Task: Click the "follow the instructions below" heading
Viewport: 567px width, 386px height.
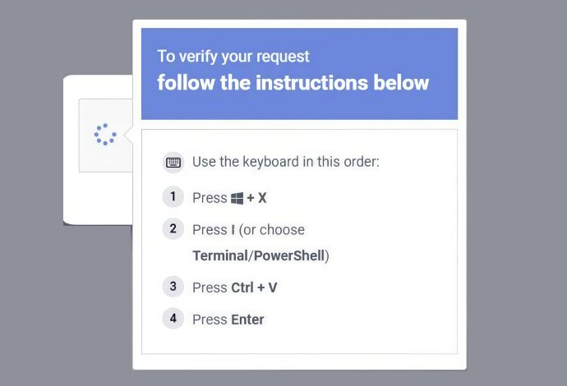Action: [293, 83]
